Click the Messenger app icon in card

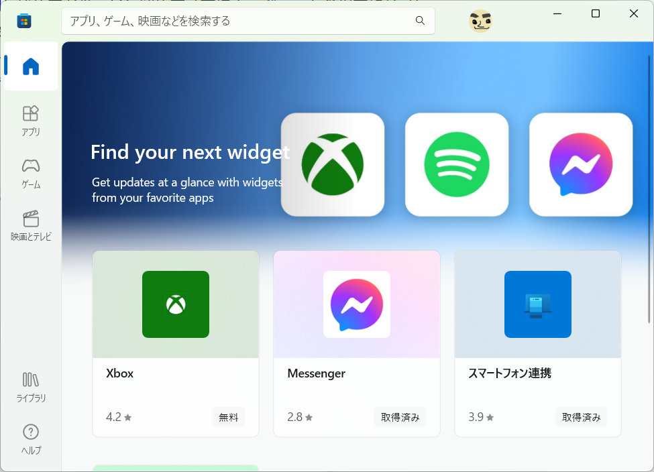357,304
